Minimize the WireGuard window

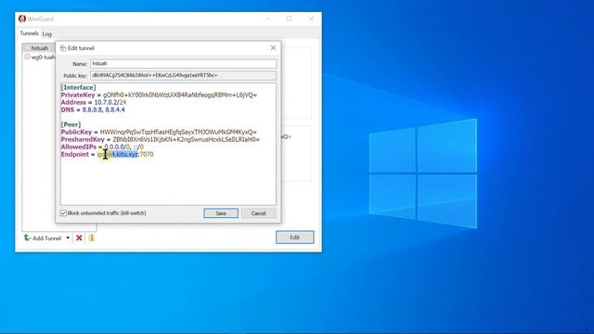tap(268, 19)
